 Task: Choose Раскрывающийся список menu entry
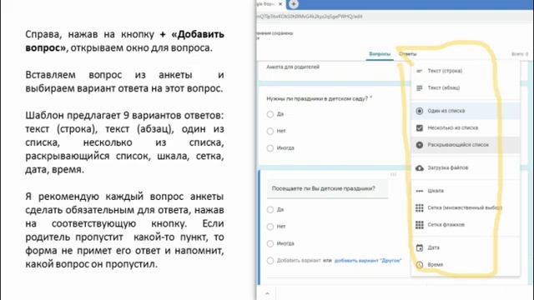(466, 145)
